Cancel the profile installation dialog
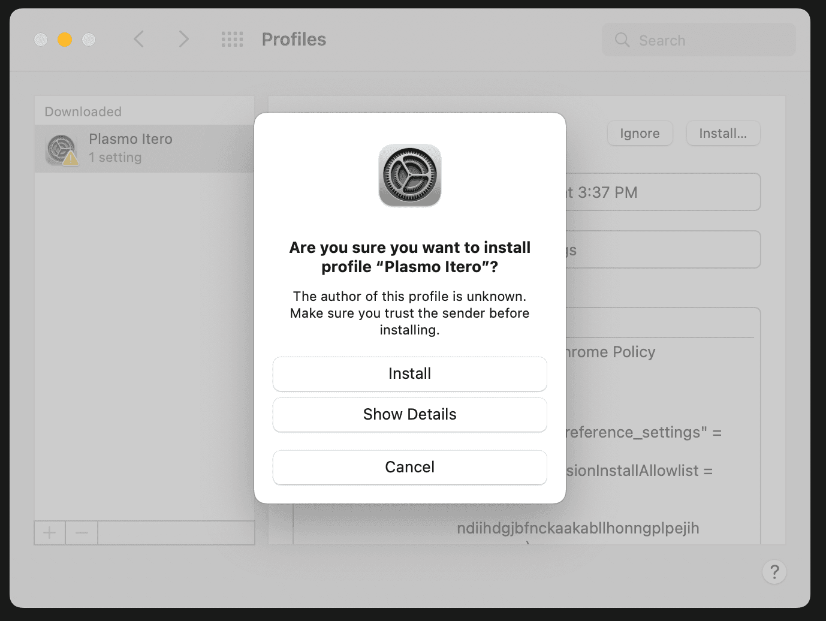Viewport: 826px width, 621px height. (409, 467)
